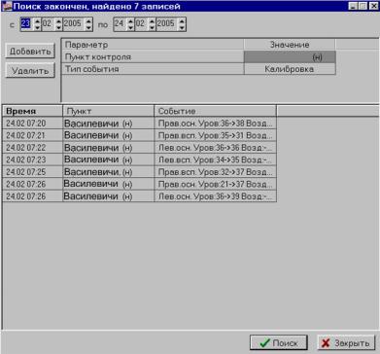
Task: Decrease the start day with the down arrow
Action: (37, 27)
